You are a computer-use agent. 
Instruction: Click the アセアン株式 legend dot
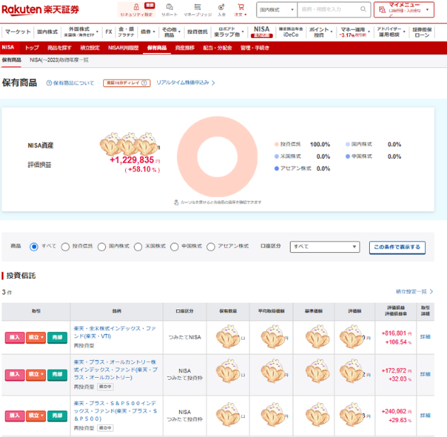(277, 169)
